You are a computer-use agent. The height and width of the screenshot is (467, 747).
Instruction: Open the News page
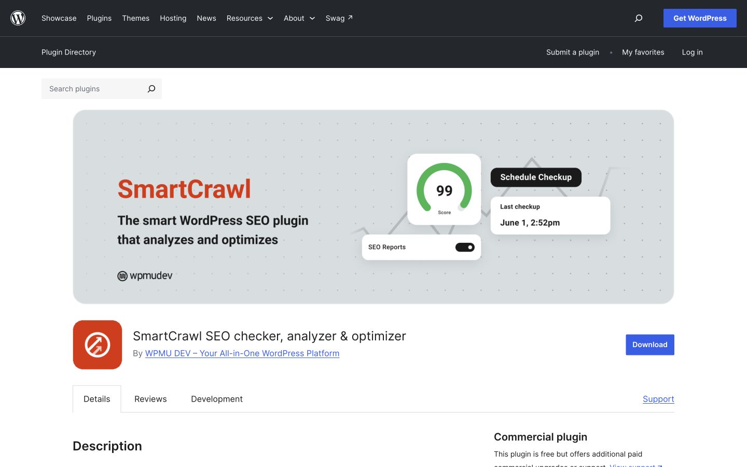tap(206, 18)
